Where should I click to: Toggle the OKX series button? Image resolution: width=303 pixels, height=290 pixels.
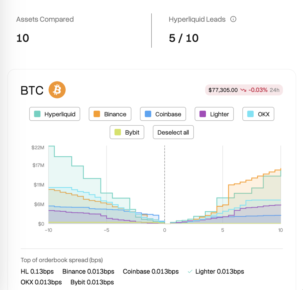pyautogui.click(x=258, y=114)
